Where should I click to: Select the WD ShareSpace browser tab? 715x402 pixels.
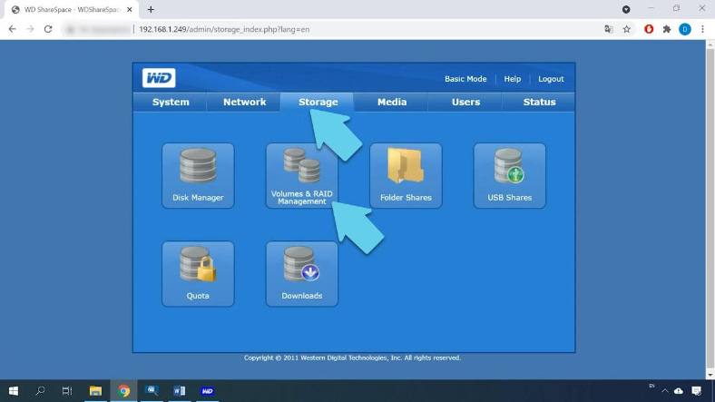click(x=72, y=10)
